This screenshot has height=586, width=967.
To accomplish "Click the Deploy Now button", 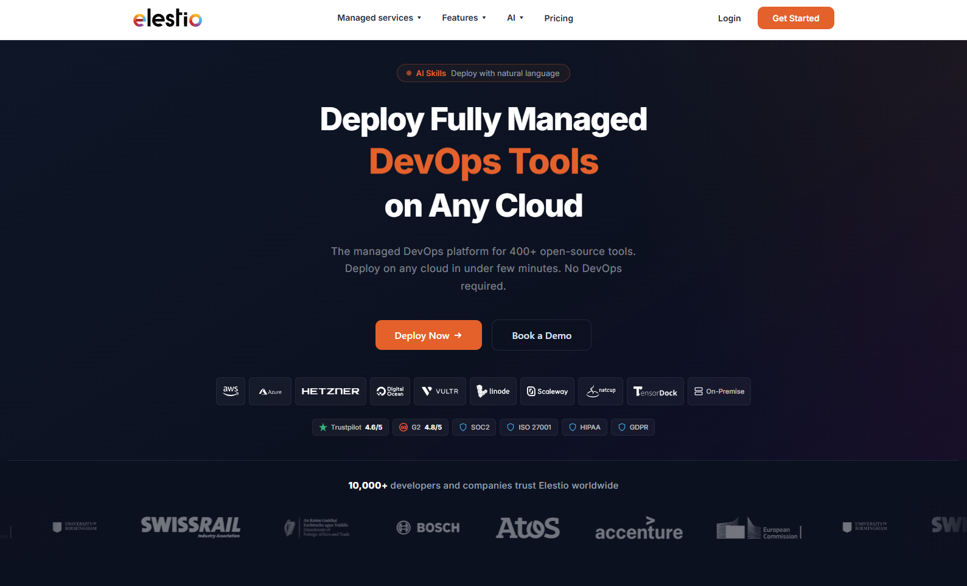I will pos(428,335).
